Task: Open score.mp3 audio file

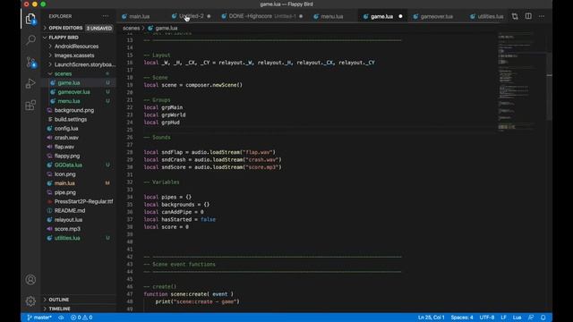Action: pyautogui.click(x=67, y=229)
